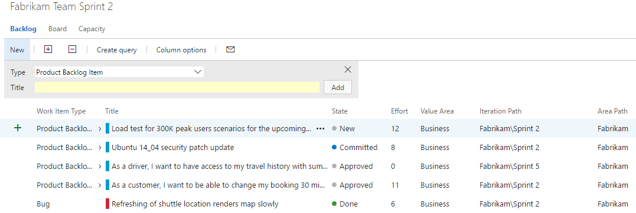Open 'Refreshing of shuttle location' bug

point(195,204)
